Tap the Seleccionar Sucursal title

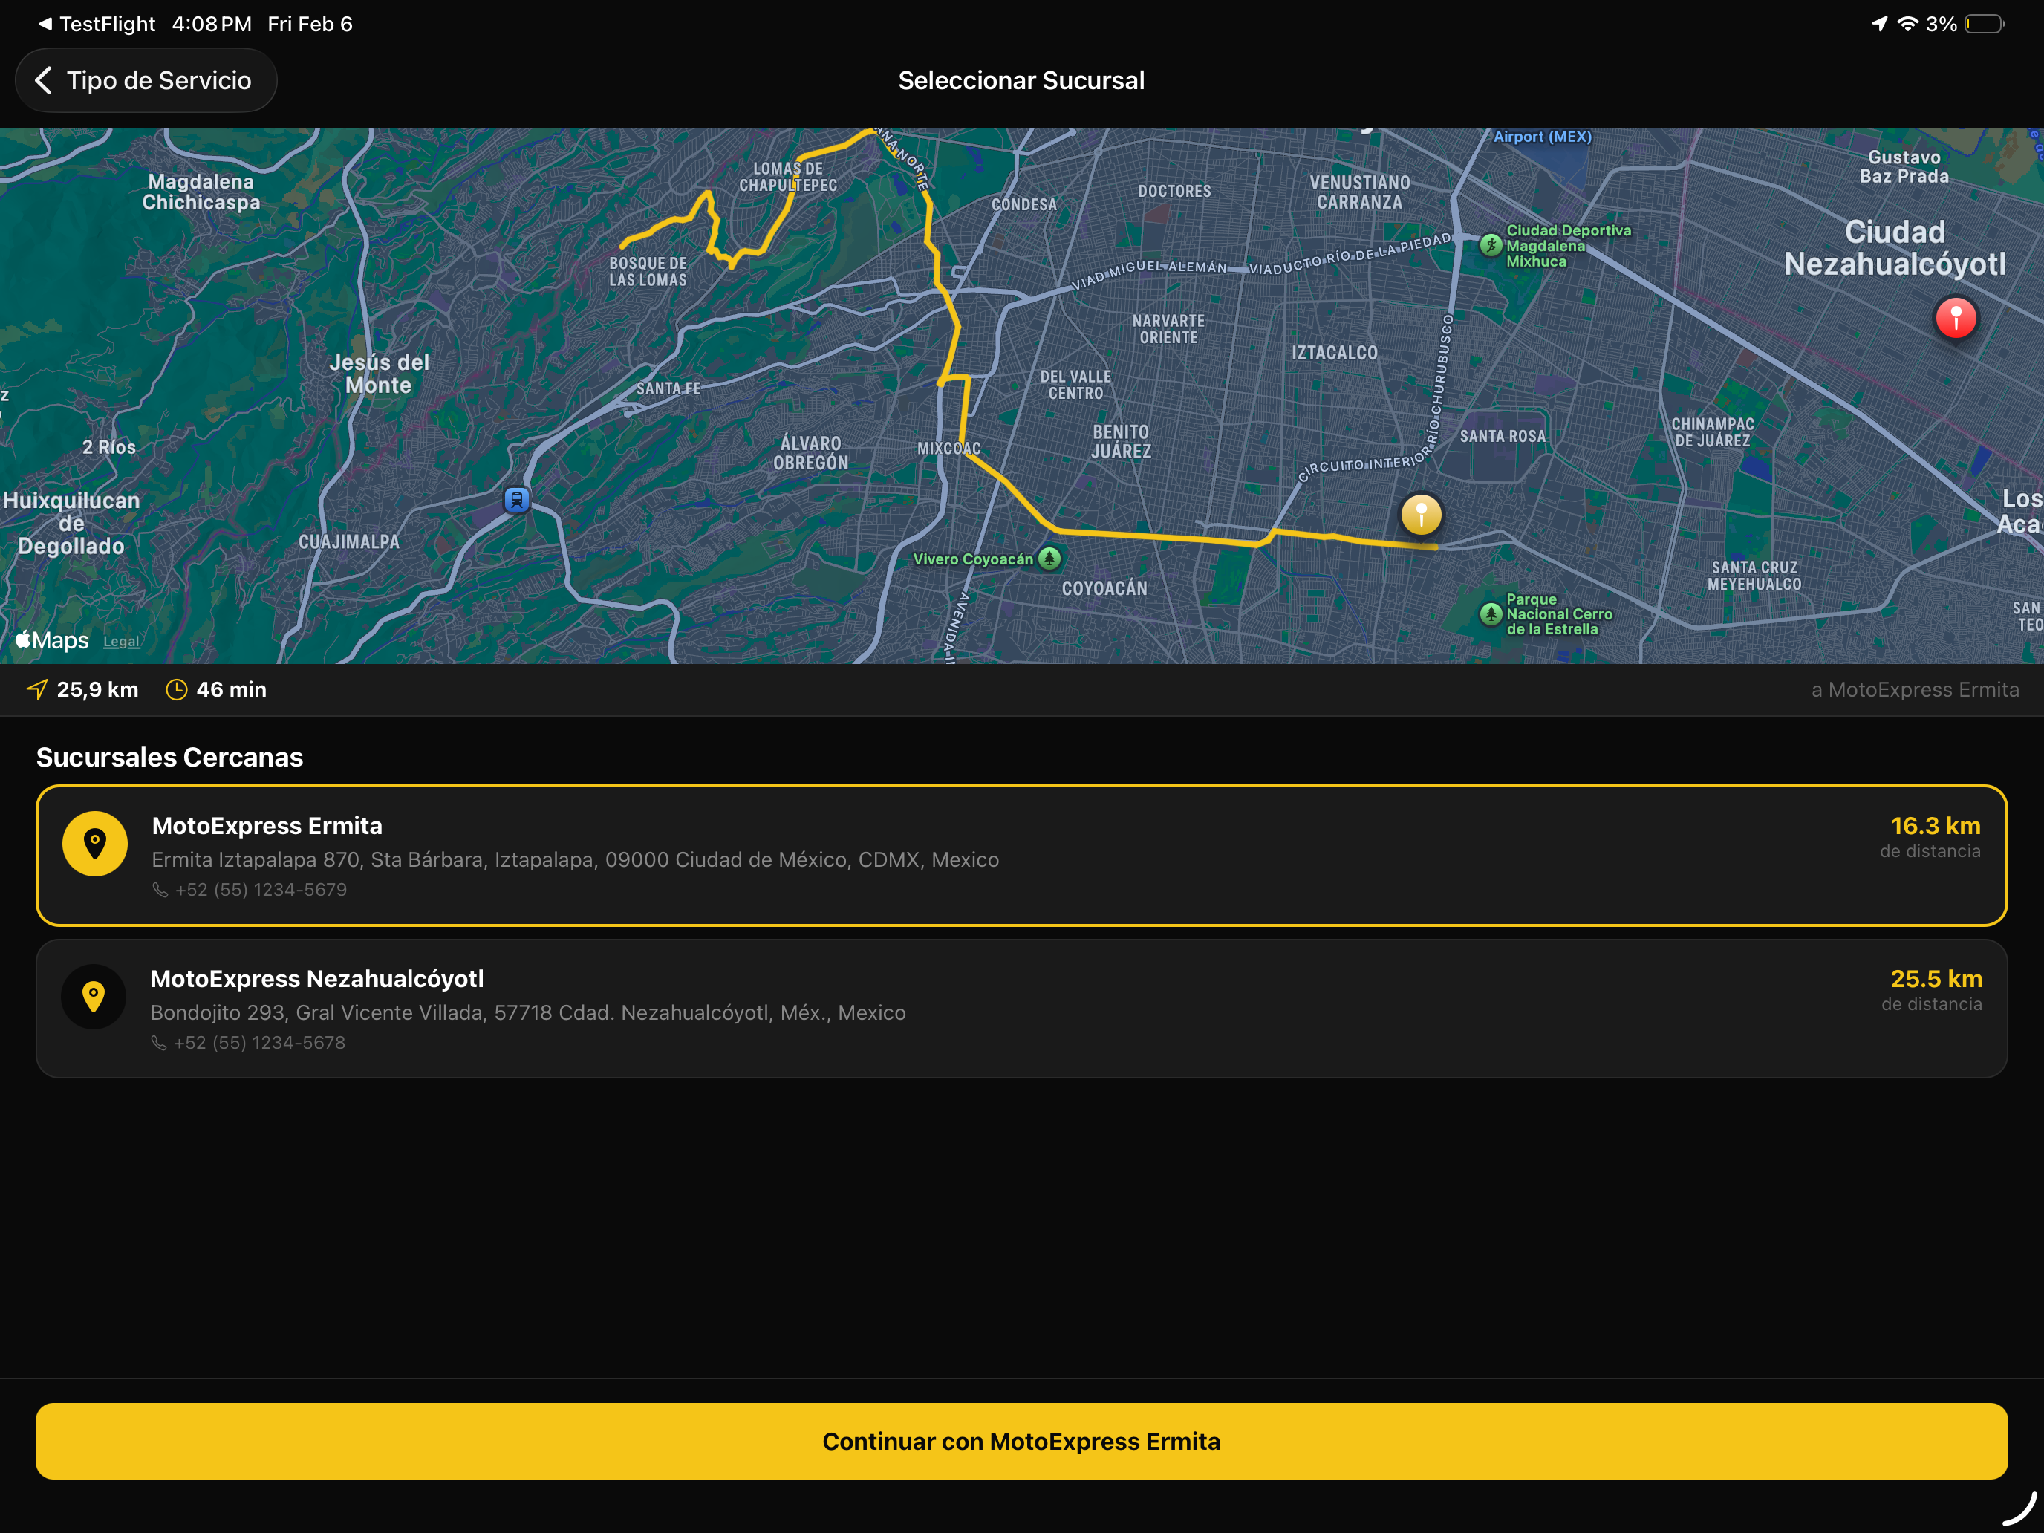click(1021, 80)
